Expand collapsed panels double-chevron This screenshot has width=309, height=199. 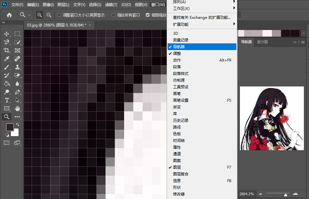(295, 42)
